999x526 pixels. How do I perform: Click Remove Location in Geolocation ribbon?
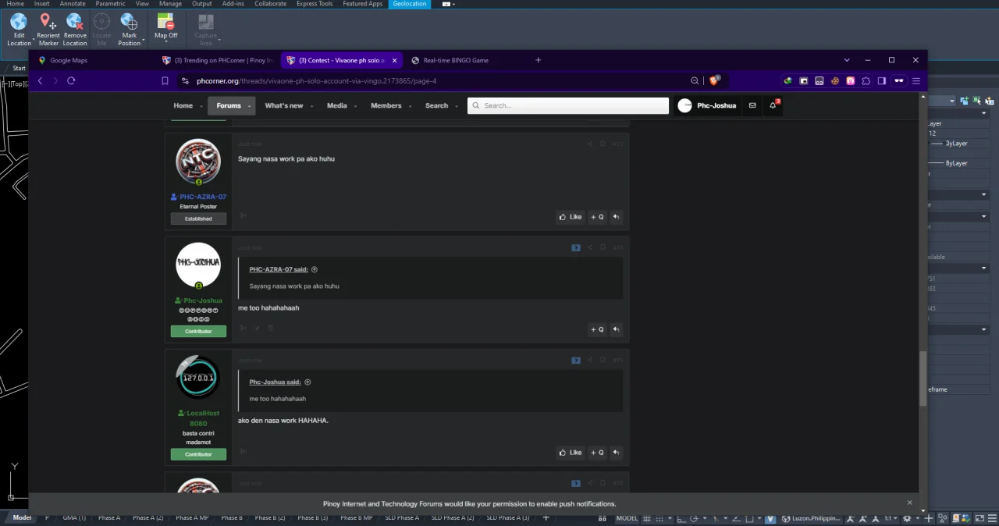click(75, 30)
